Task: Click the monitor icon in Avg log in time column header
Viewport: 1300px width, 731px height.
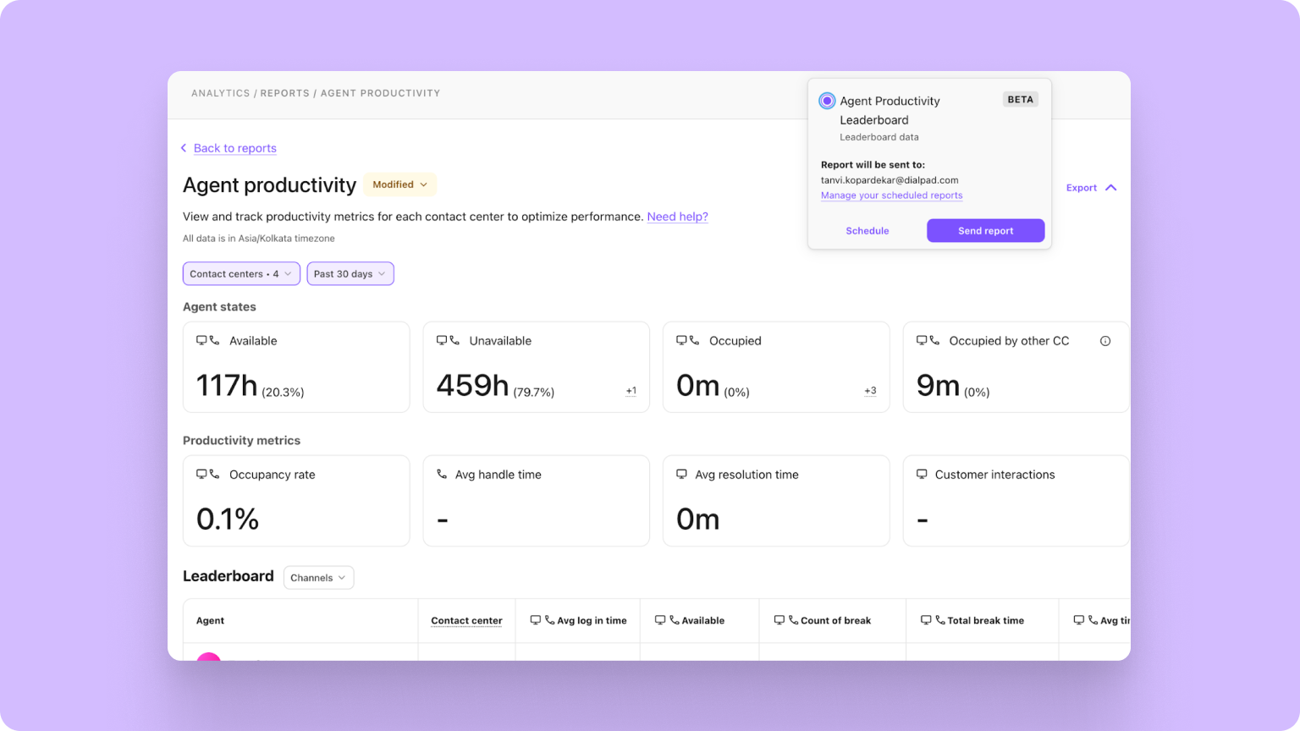Action: click(x=535, y=619)
